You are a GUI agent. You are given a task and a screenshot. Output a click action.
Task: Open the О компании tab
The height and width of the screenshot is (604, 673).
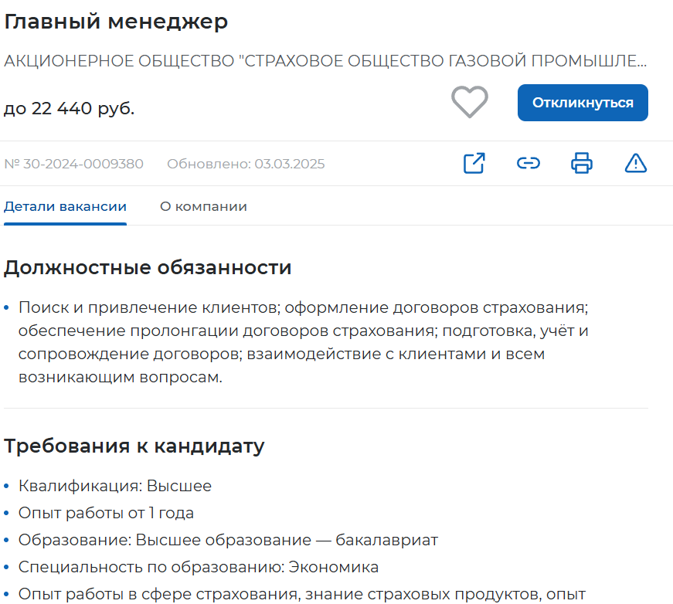point(203,207)
